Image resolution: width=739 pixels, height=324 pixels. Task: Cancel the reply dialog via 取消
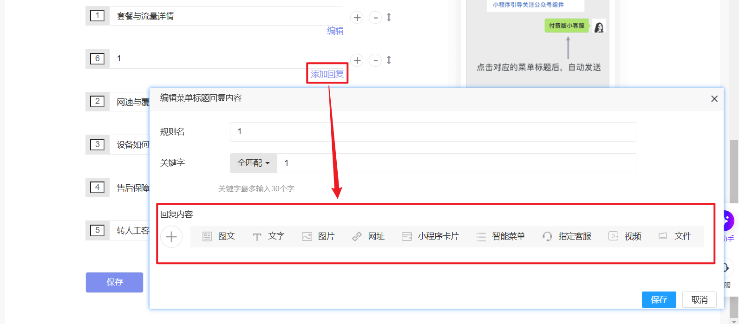click(x=700, y=300)
